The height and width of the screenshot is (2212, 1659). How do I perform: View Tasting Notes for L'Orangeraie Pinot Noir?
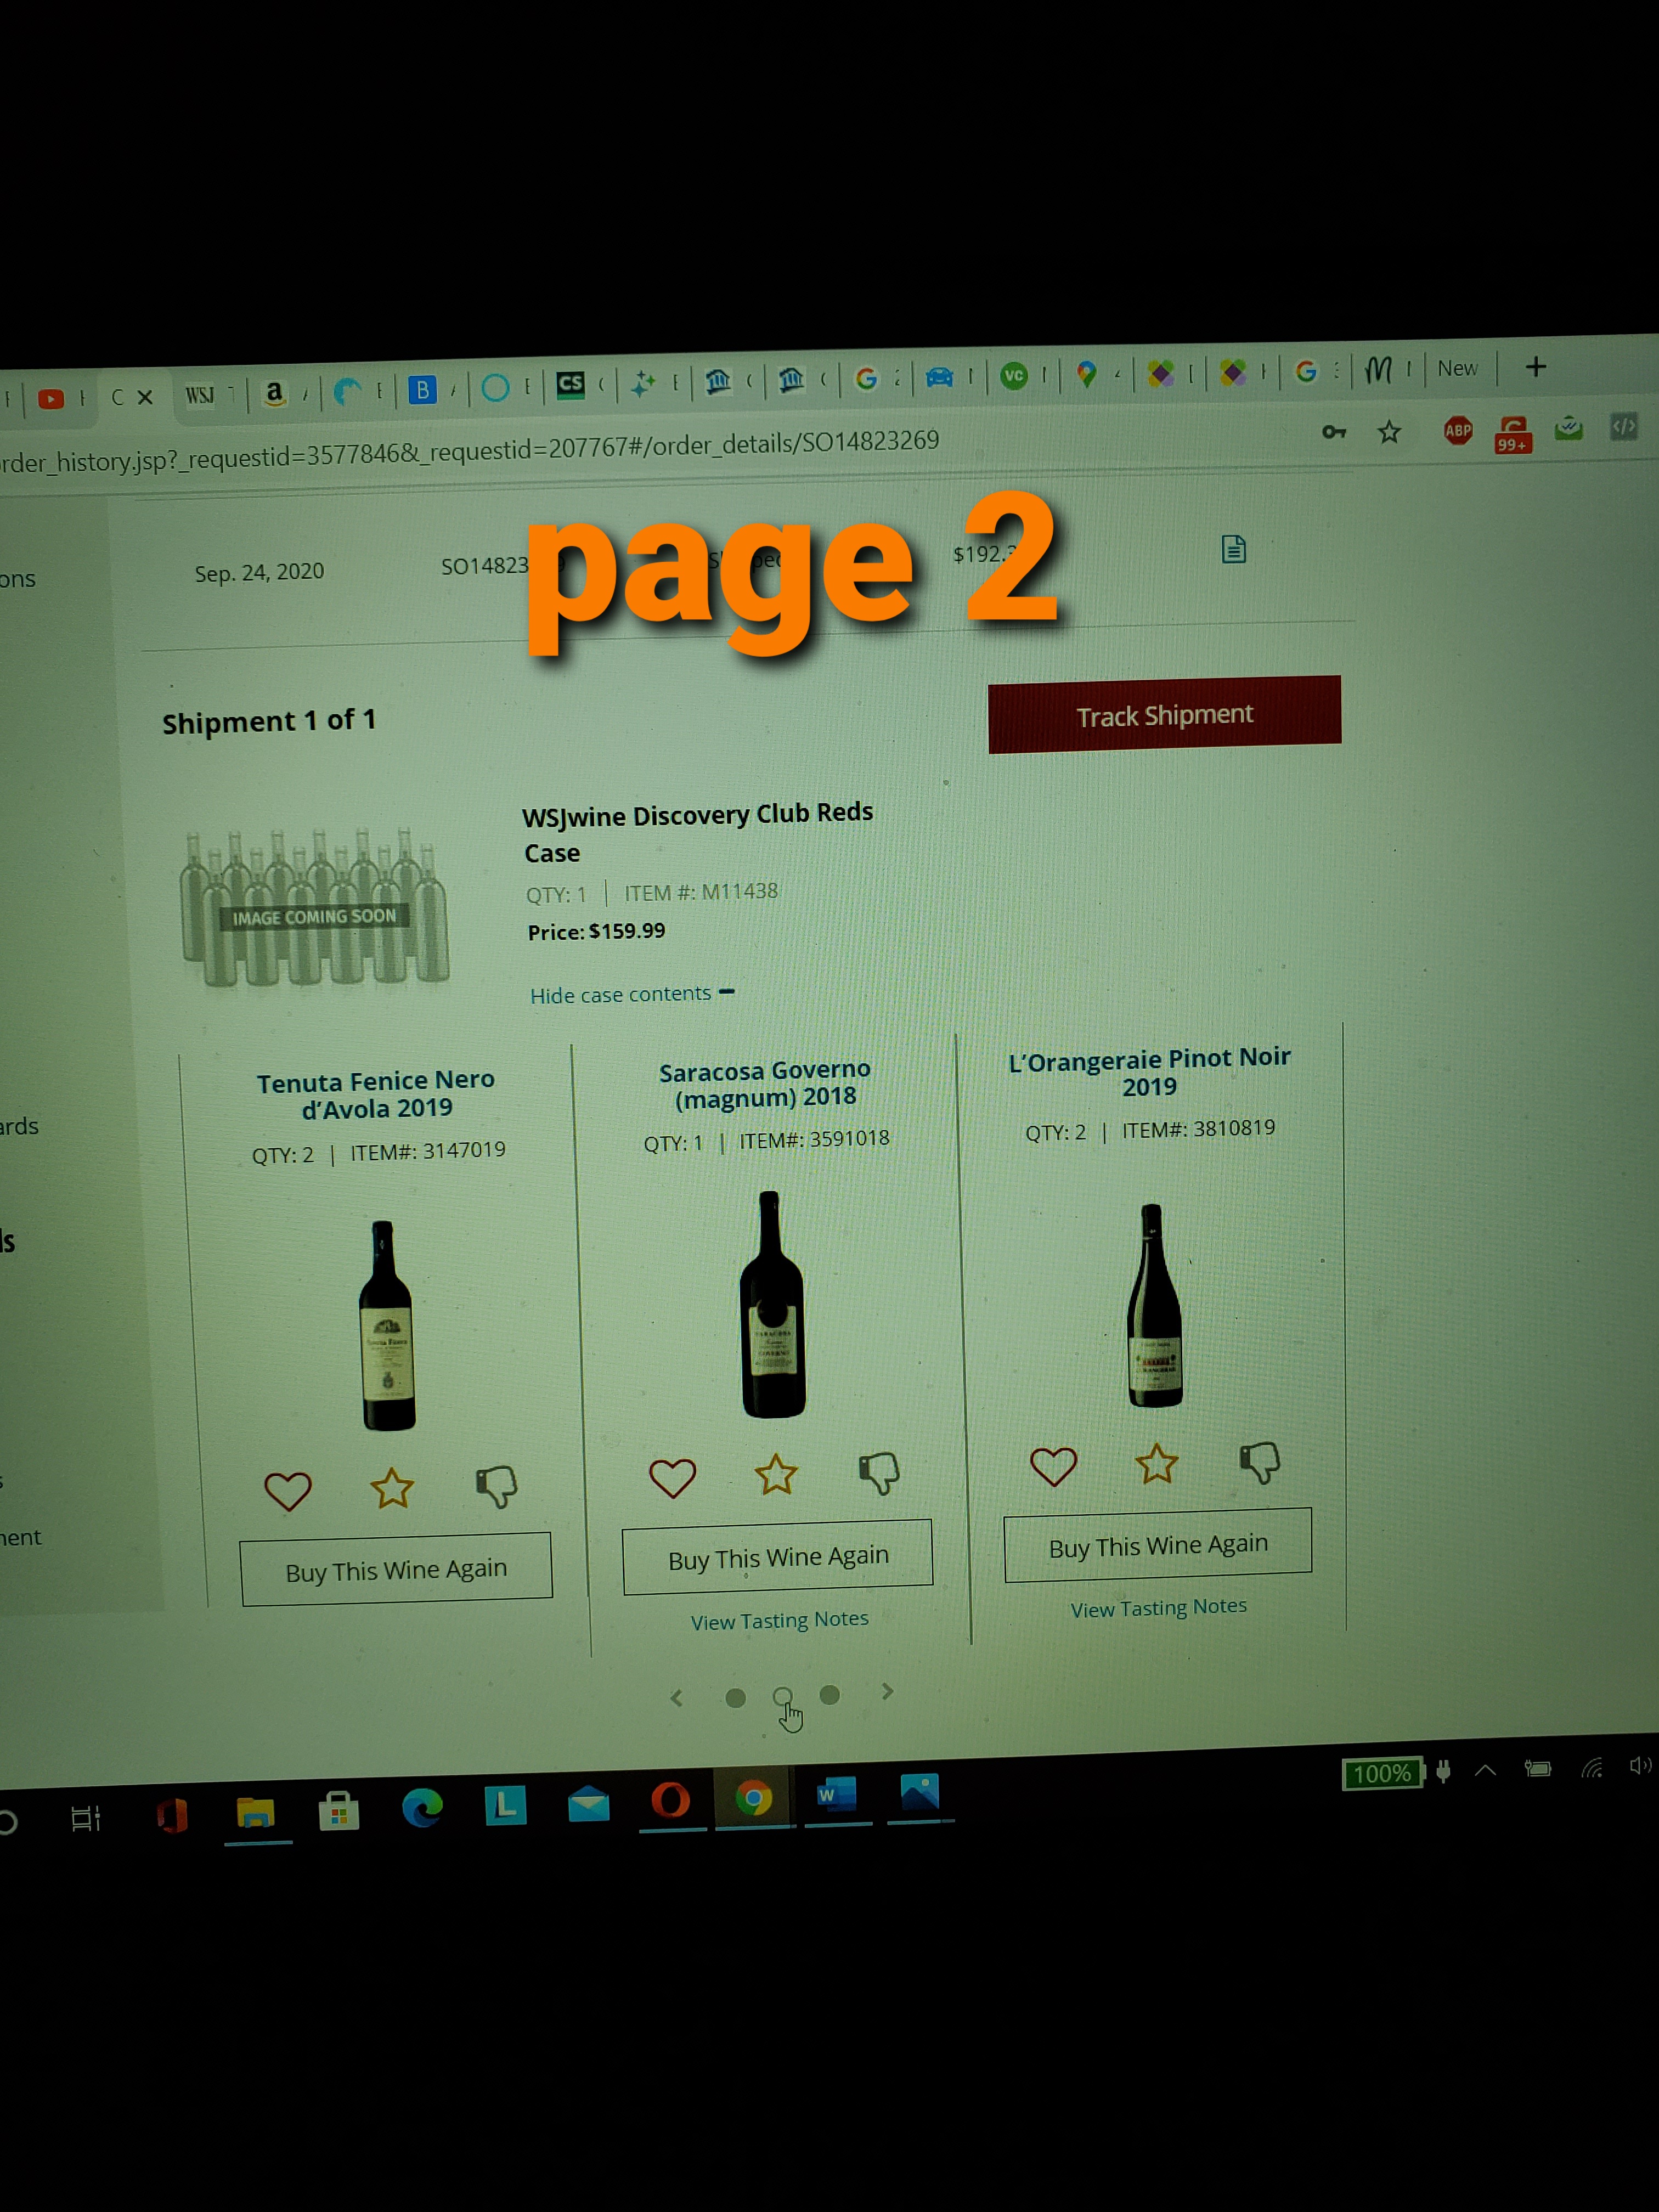click(1158, 1608)
